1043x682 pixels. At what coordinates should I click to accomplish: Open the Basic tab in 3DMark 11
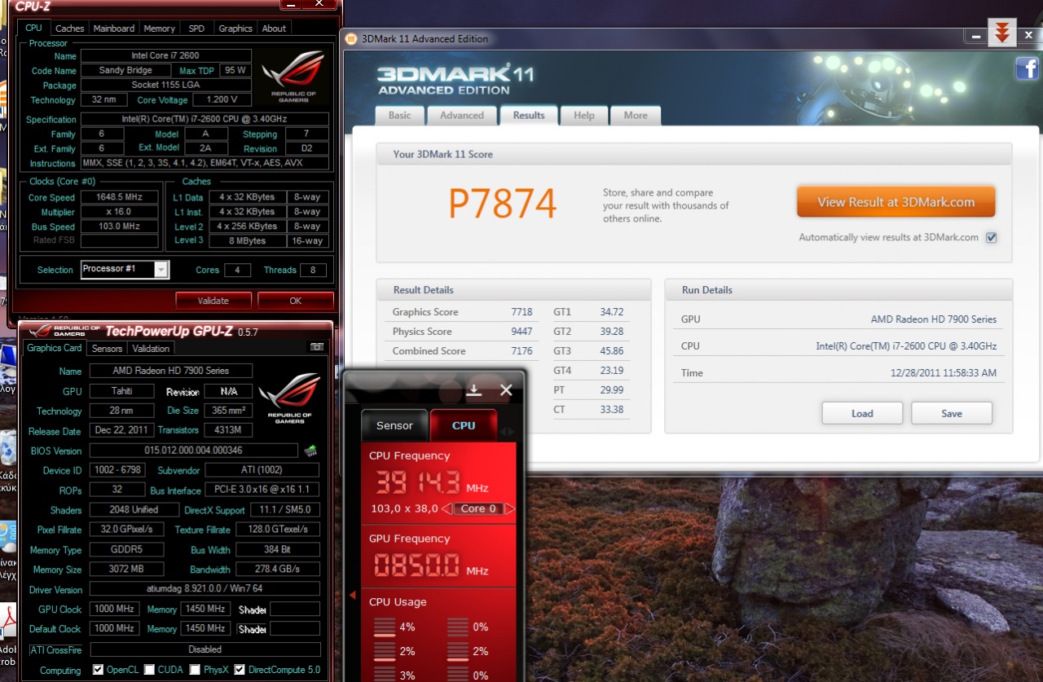pos(400,115)
